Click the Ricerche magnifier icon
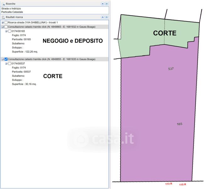 pyautogui.click(x=3, y=3)
